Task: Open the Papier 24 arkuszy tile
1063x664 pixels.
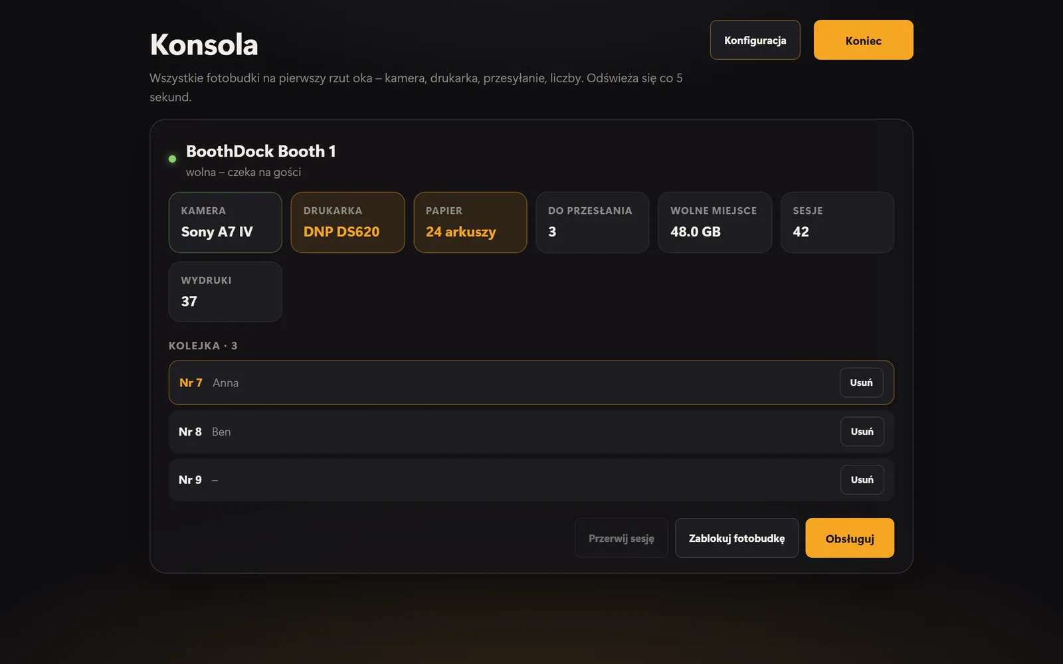Action: (x=470, y=222)
